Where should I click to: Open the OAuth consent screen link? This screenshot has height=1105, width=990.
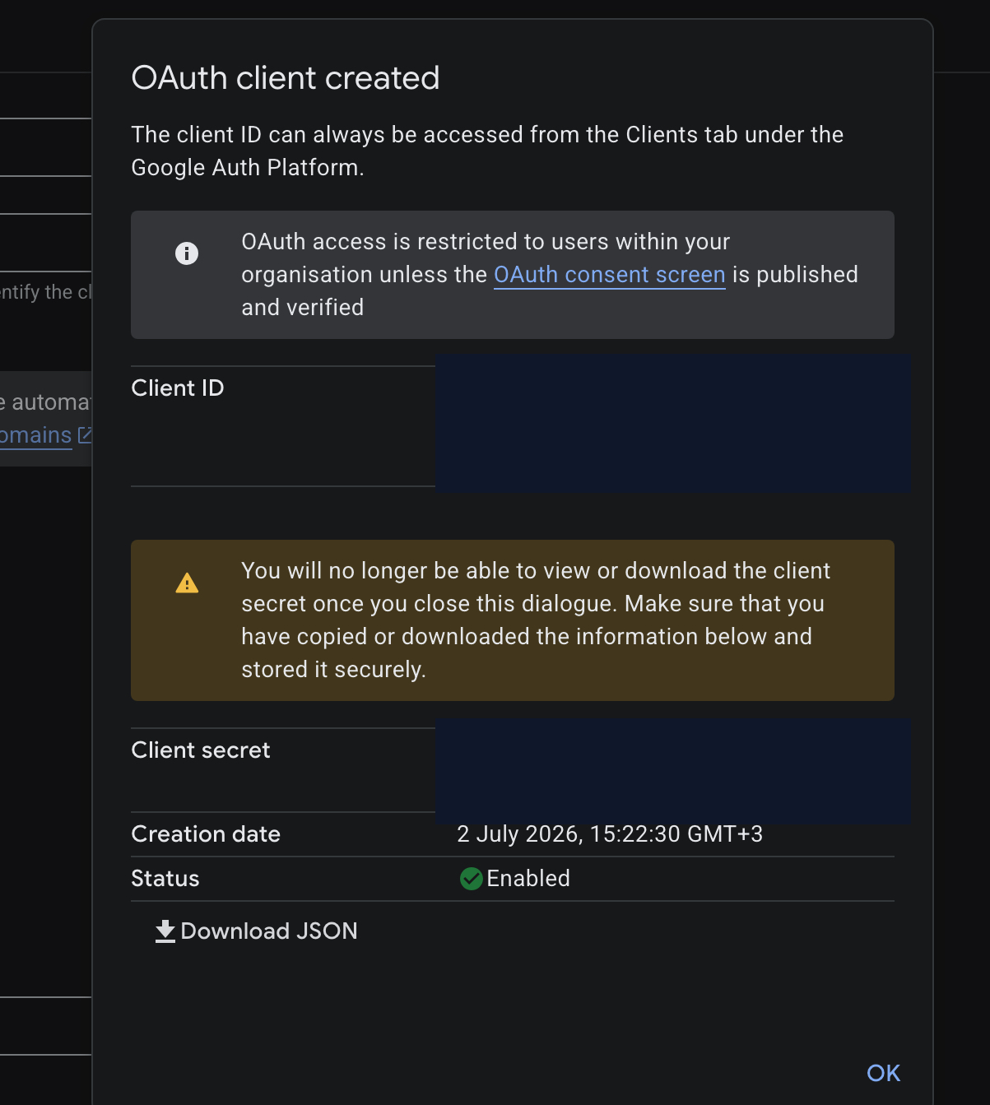coord(609,275)
